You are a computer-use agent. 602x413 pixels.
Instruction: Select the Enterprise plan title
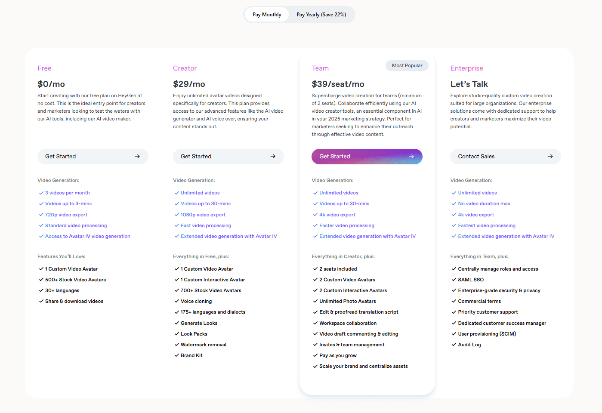(466, 68)
